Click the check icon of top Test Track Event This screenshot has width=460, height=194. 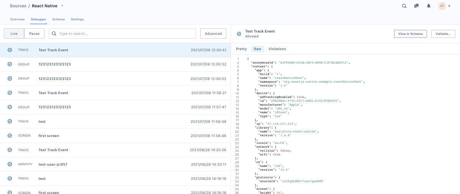pos(10,50)
